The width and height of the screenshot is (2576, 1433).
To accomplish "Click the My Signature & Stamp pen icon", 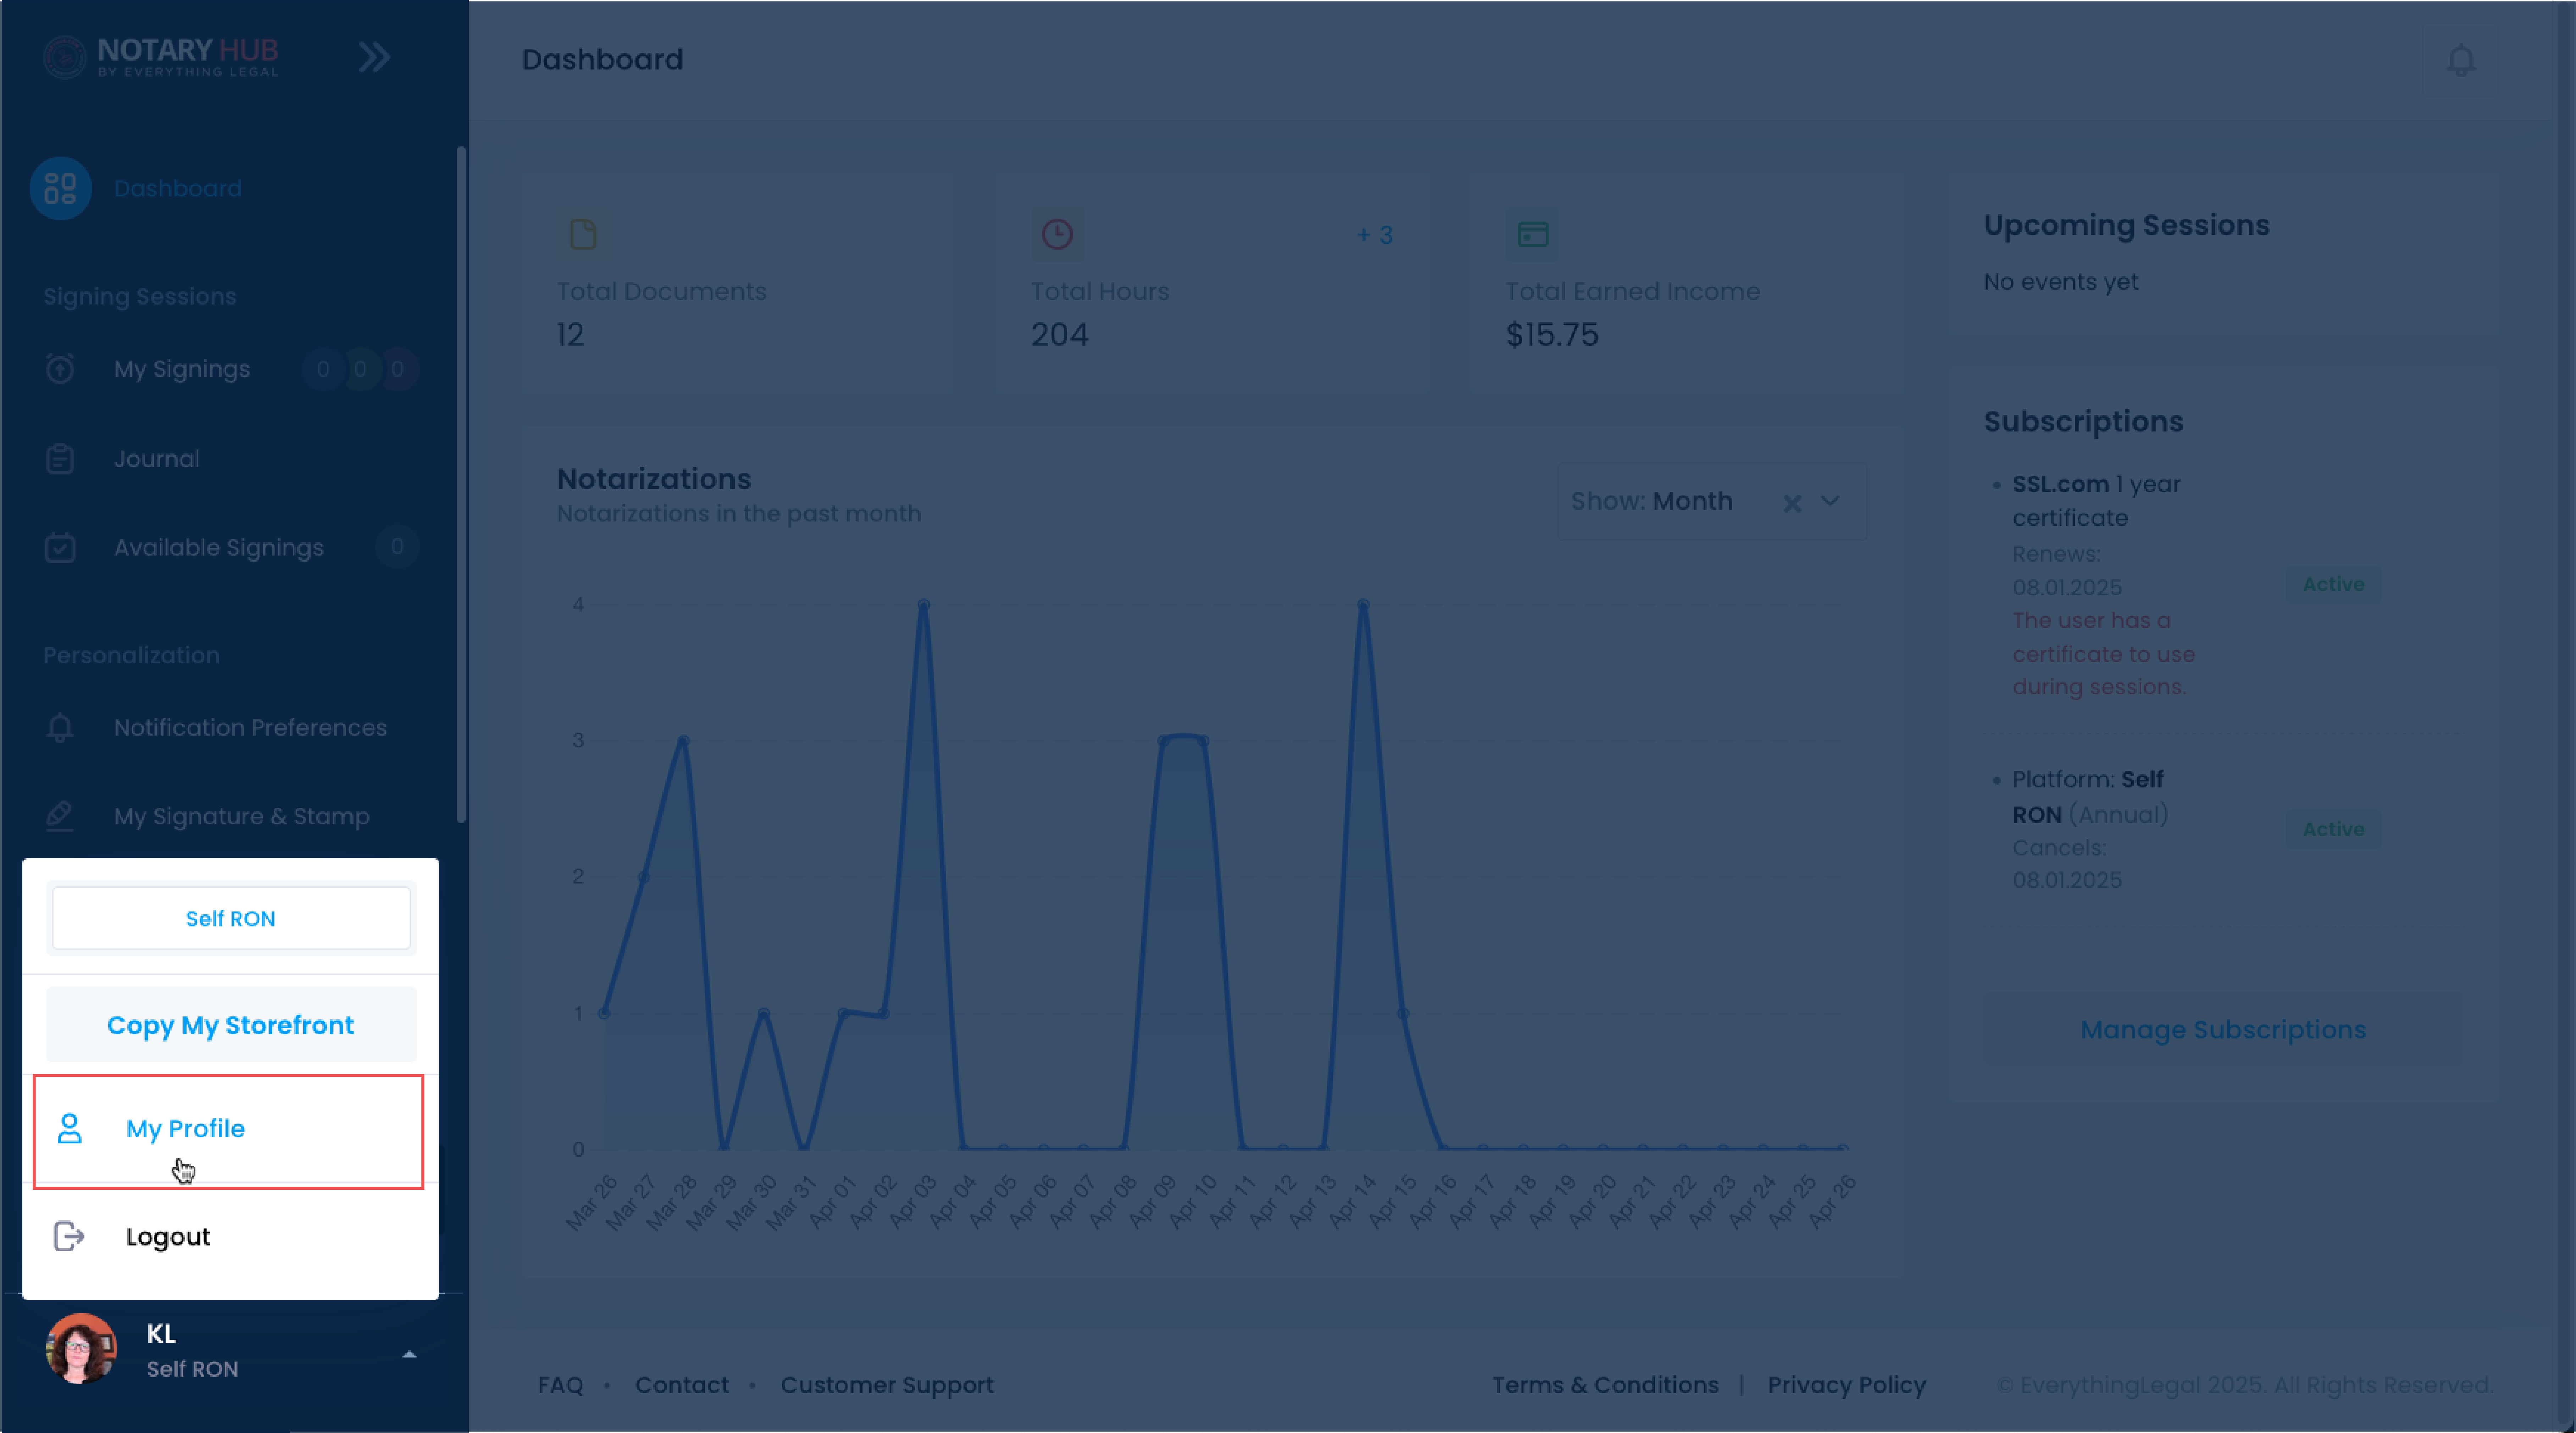I will click(x=60, y=816).
